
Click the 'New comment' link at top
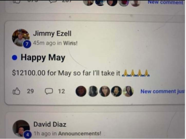click(x=165, y=2)
